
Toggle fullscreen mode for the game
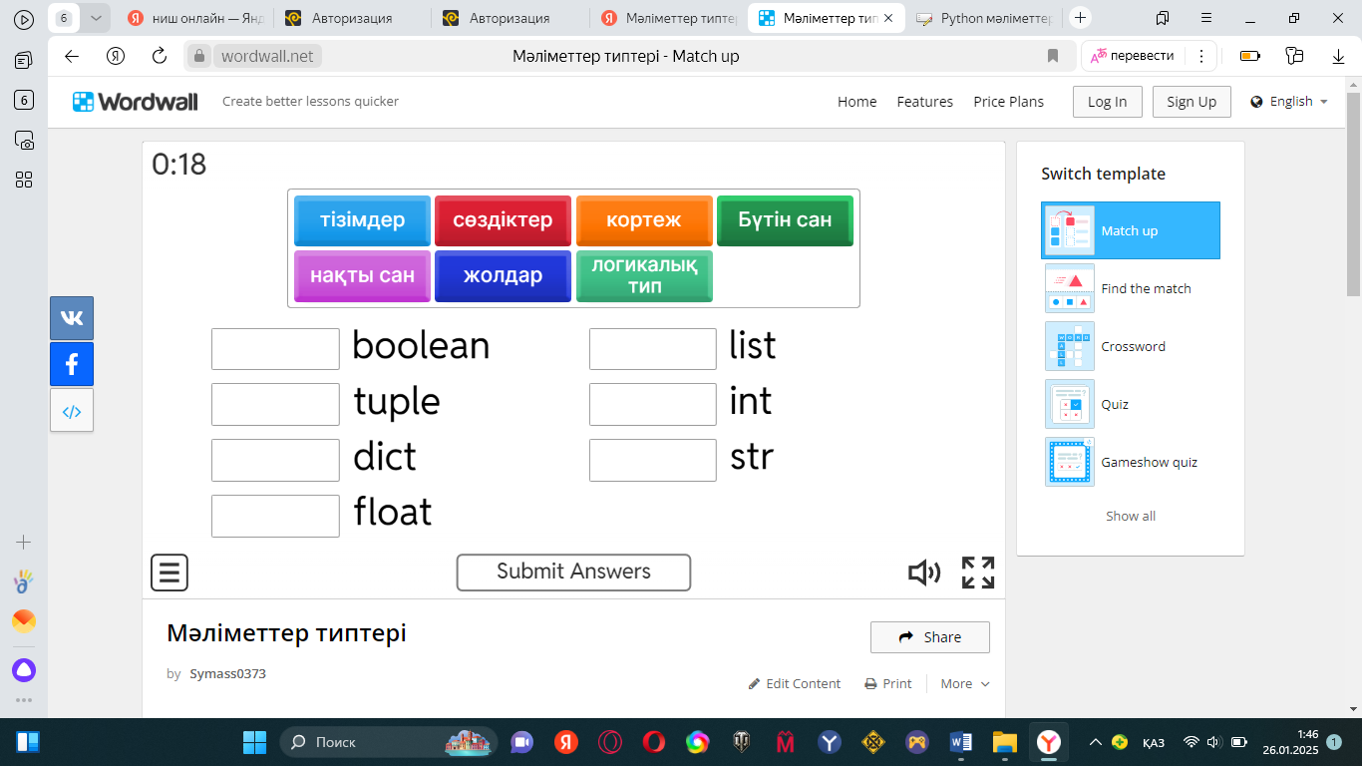(978, 573)
